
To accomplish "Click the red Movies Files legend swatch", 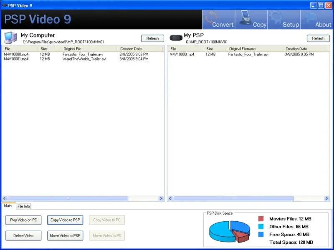I will 261,219.
